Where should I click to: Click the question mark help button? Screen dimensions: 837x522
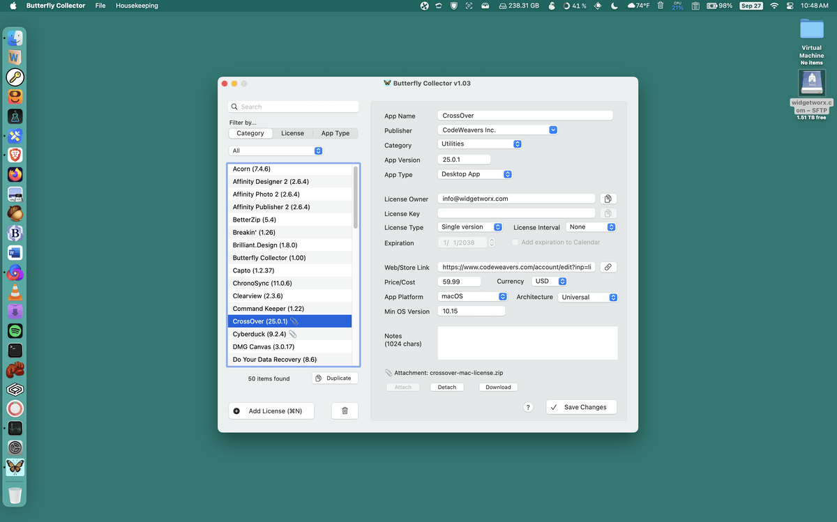[528, 407]
